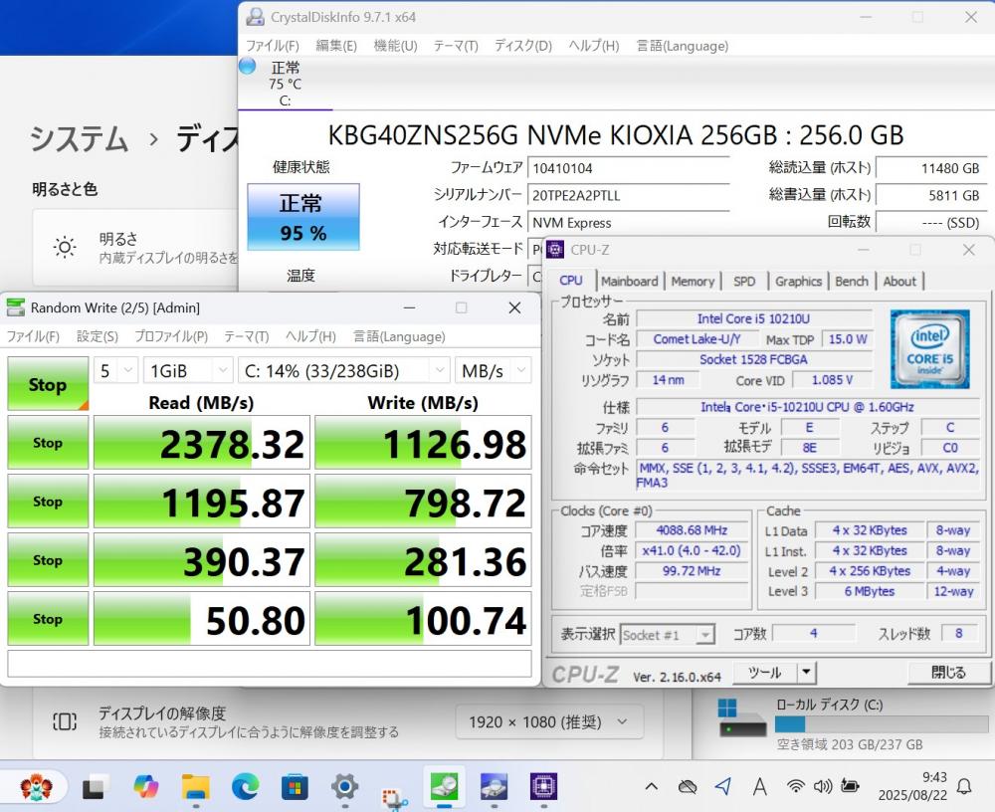
Task: Open the volume speaker tray icon
Action: (x=823, y=786)
